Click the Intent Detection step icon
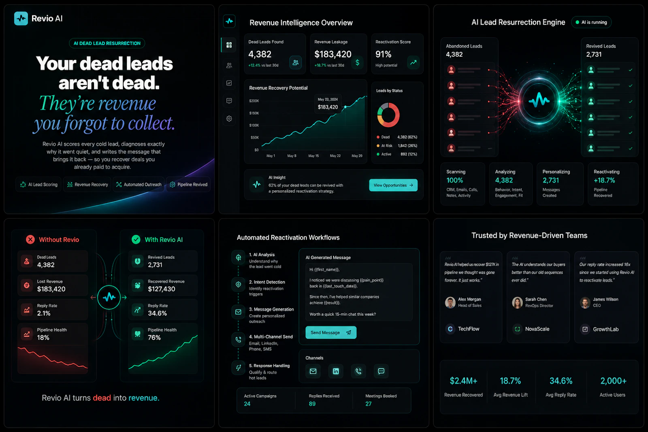Image resolution: width=648 pixels, height=432 pixels. pos(239,285)
